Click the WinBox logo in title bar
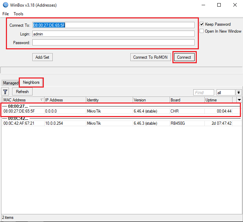 click(x=6, y=5)
